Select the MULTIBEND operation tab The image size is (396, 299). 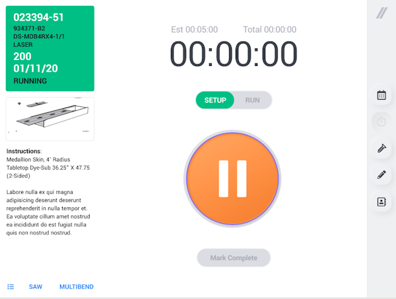point(77,286)
